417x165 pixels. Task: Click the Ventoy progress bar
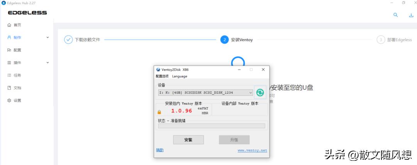coord(212,126)
